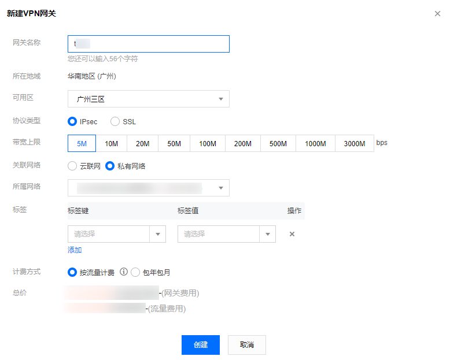The width and height of the screenshot is (450, 360).
Task: Choose 私有网络 as associated network
Action: point(110,166)
